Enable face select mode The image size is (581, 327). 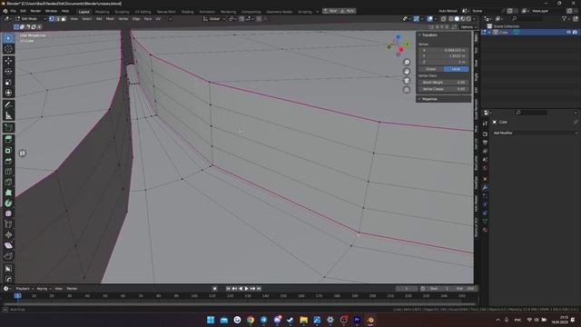pos(64,19)
